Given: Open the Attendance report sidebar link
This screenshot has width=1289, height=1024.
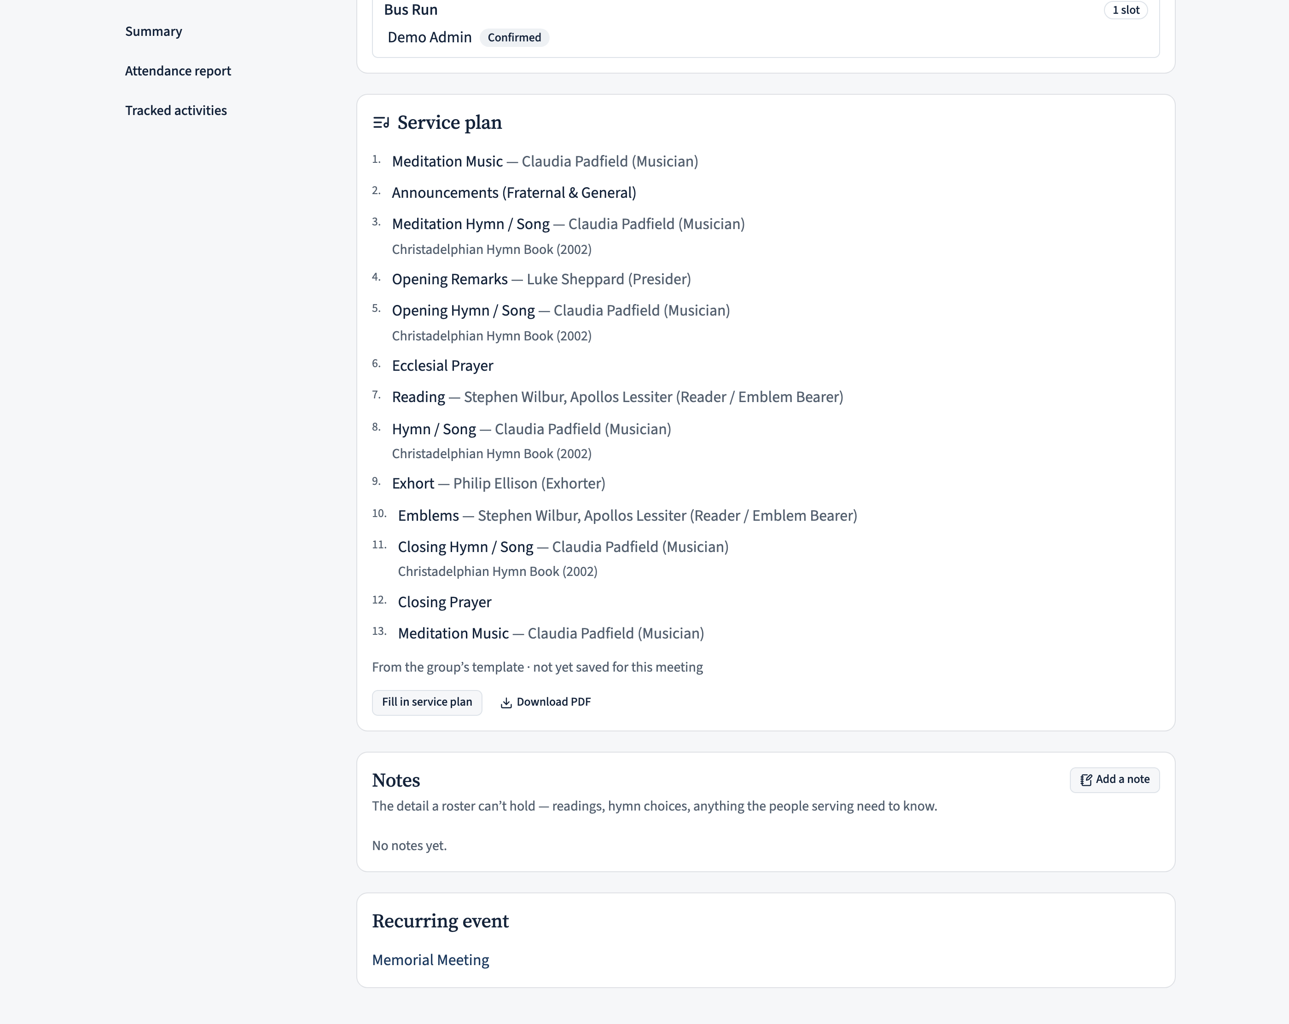Looking at the screenshot, I should click(178, 70).
